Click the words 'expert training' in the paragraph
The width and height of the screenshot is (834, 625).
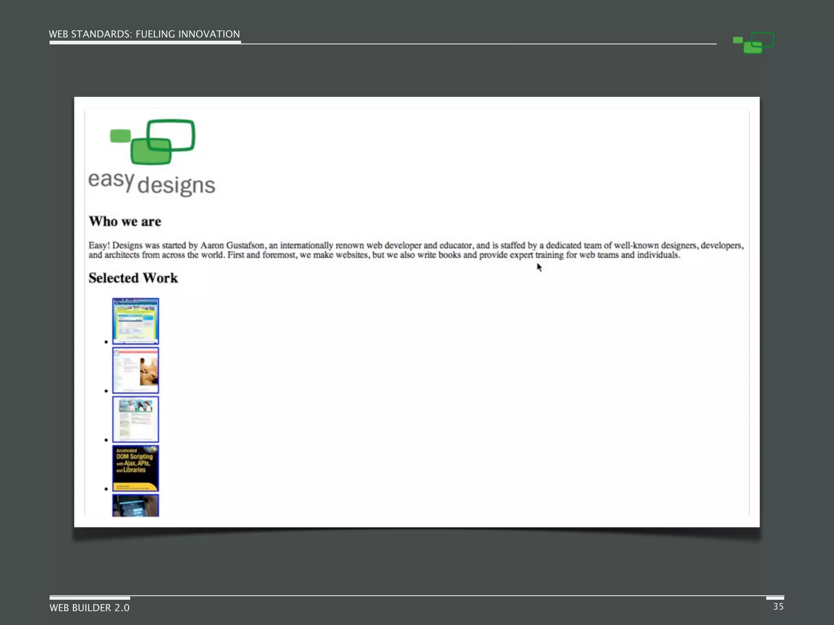[x=537, y=255]
